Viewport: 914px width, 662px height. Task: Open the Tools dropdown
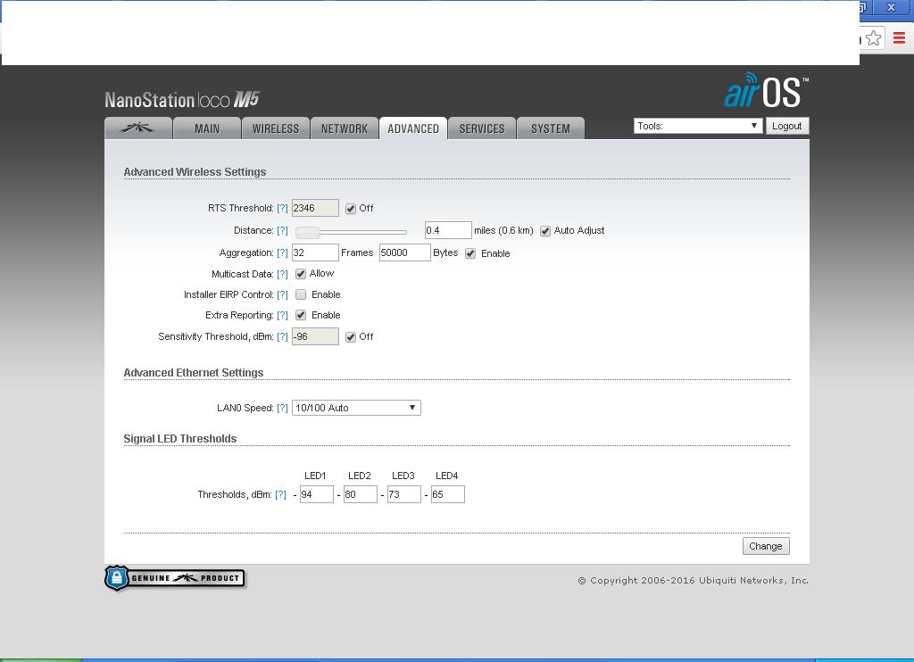[x=698, y=126]
